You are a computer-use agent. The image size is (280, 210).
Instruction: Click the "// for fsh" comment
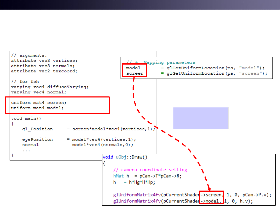(x=23, y=82)
